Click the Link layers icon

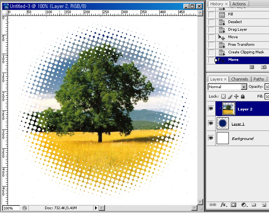click(x=213, y=205)
